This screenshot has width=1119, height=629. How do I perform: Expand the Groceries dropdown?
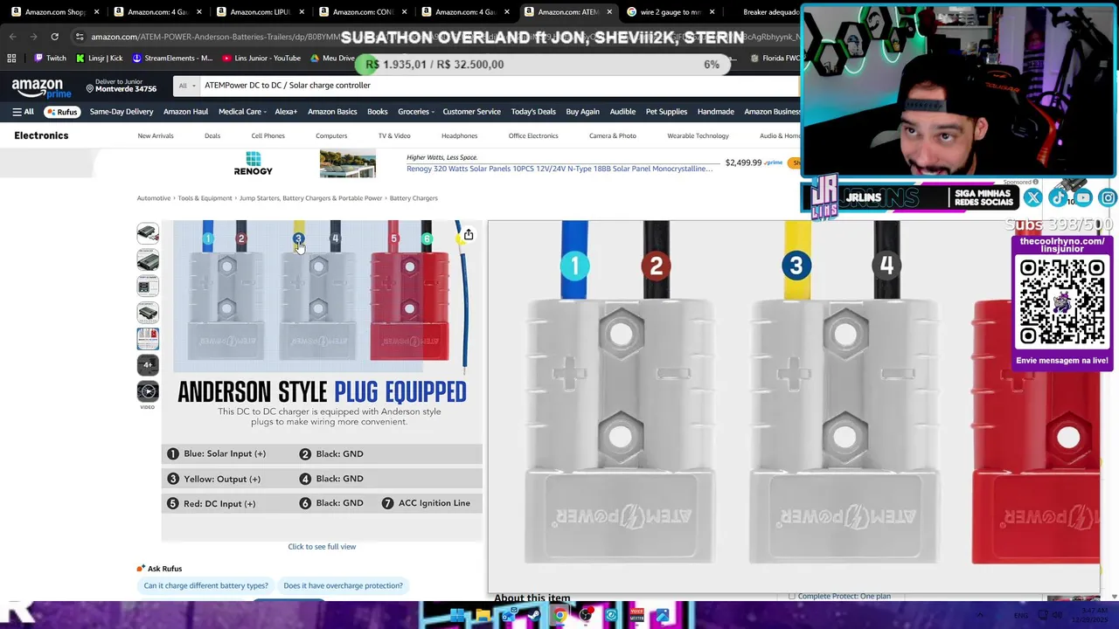416,112
